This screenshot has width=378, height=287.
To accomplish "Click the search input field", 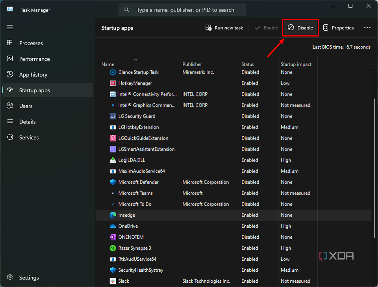I will [x=182, y=10].
